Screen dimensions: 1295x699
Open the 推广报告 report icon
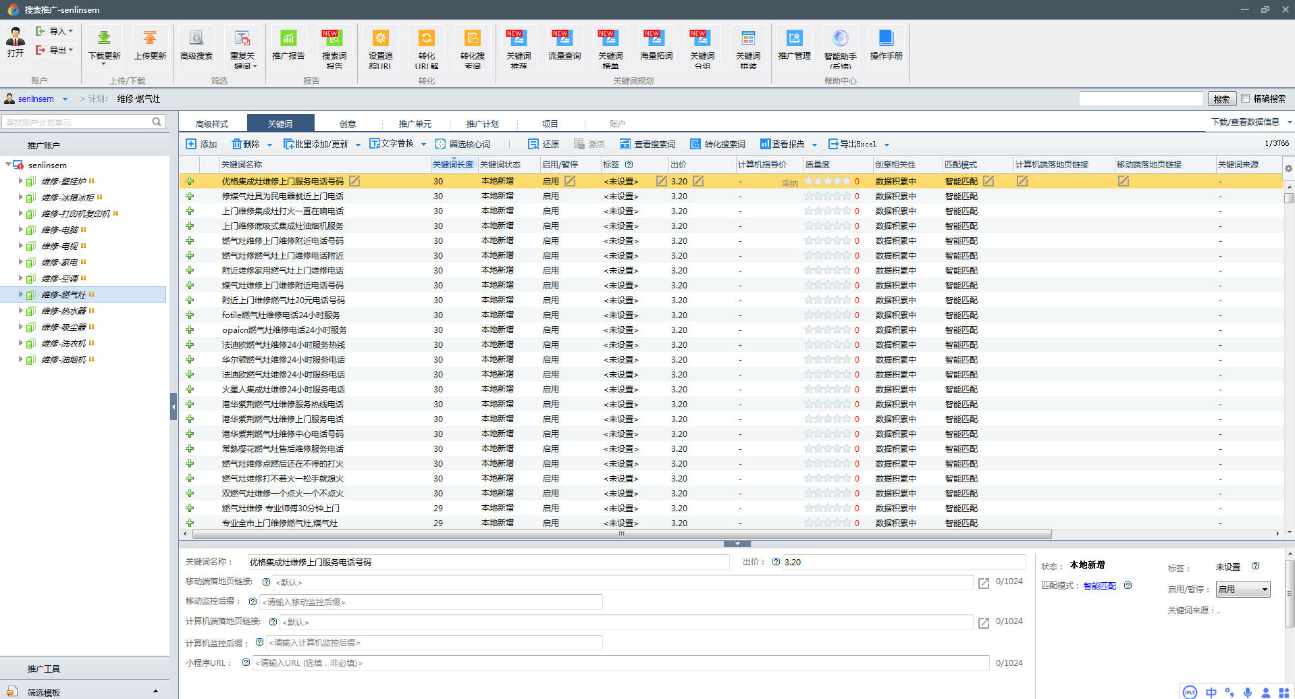288,39
